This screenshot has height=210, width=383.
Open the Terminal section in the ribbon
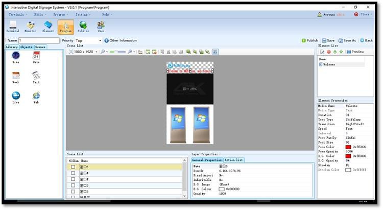coord(13,27)
